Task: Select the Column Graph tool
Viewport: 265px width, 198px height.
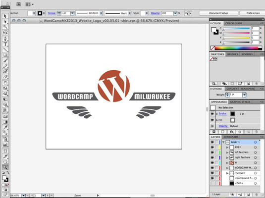Action: pyautogui.click(x=5, y=145)
